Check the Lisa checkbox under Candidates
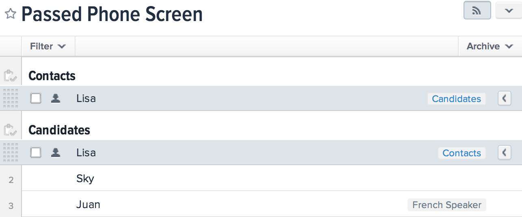This screenshot has height=217, width=522. click(36, 153)
